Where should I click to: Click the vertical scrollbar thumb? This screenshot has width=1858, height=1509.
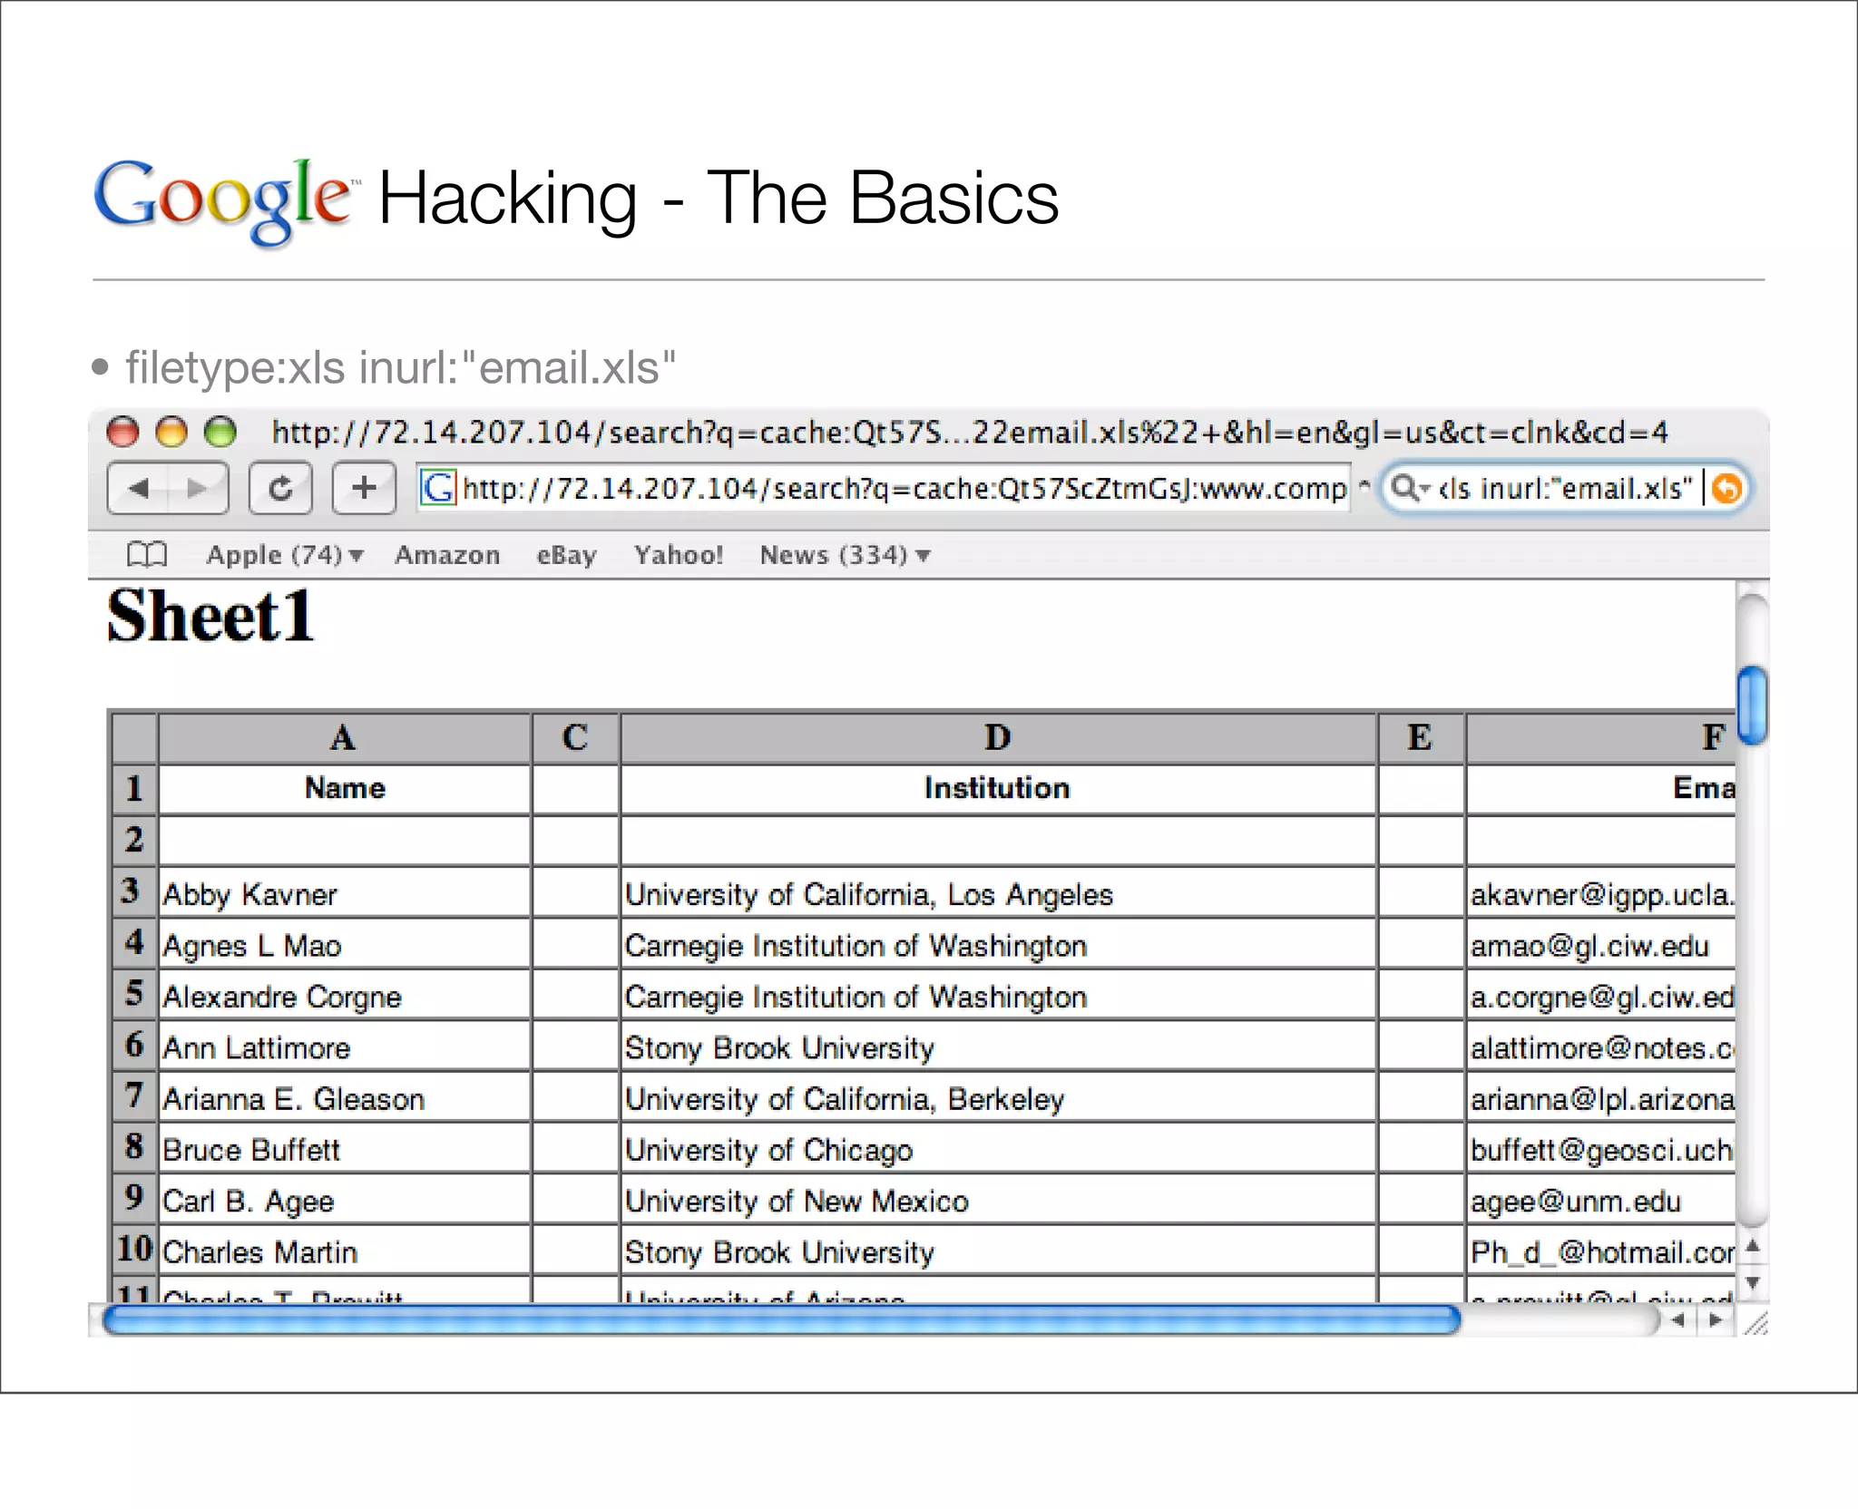click(x=1753, y=705)
